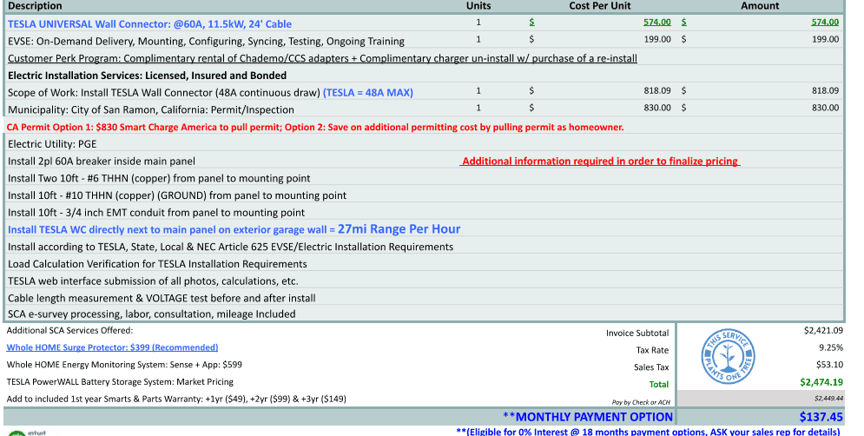
Task: Click the 830.00 cost per unit cell
Action: 657,108
